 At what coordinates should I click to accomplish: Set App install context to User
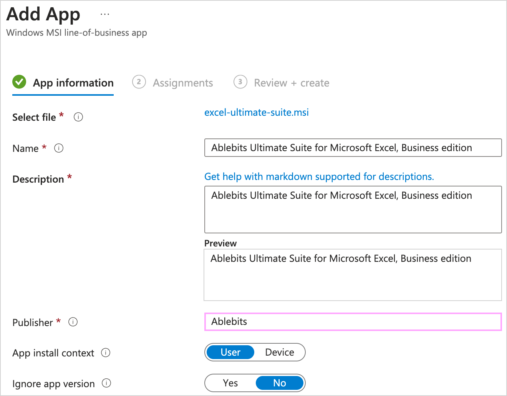click(230, 352)
